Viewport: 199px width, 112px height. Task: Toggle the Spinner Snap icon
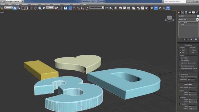coord(82,8)
